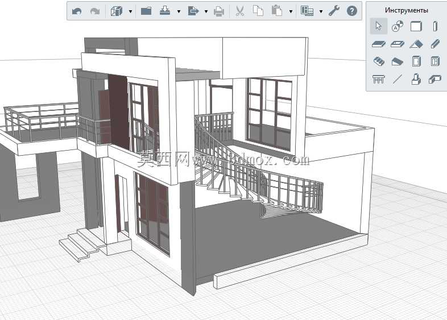The image size is (447, 320).
Task: Pick the railing fence tool
Action: [379, 79]
